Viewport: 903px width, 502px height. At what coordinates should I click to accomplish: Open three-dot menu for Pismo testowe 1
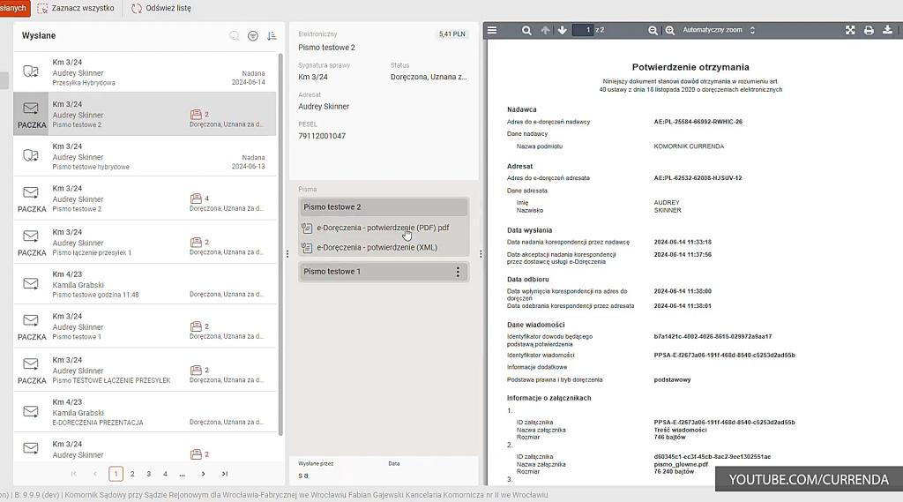pyautogui.click(x=458, y=272)
